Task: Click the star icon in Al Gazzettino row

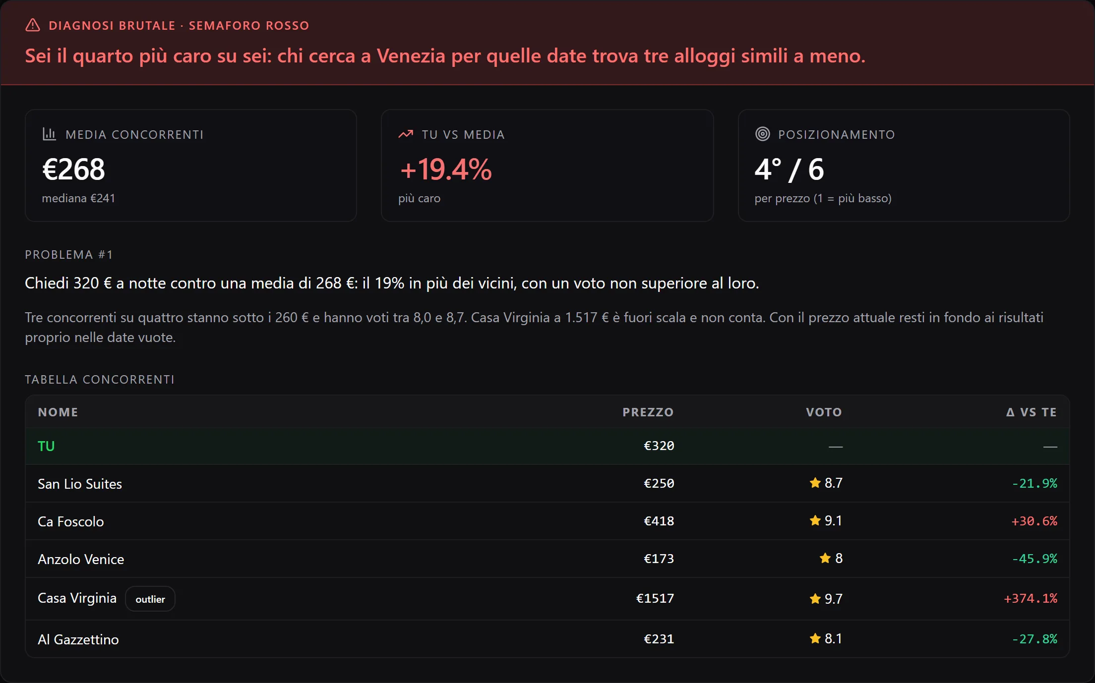Action: (815, 638)
